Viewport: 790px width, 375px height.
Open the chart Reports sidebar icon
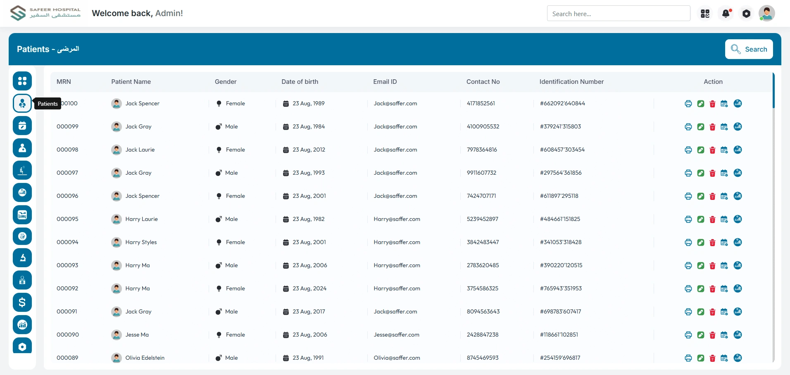(x=22, y=325)
